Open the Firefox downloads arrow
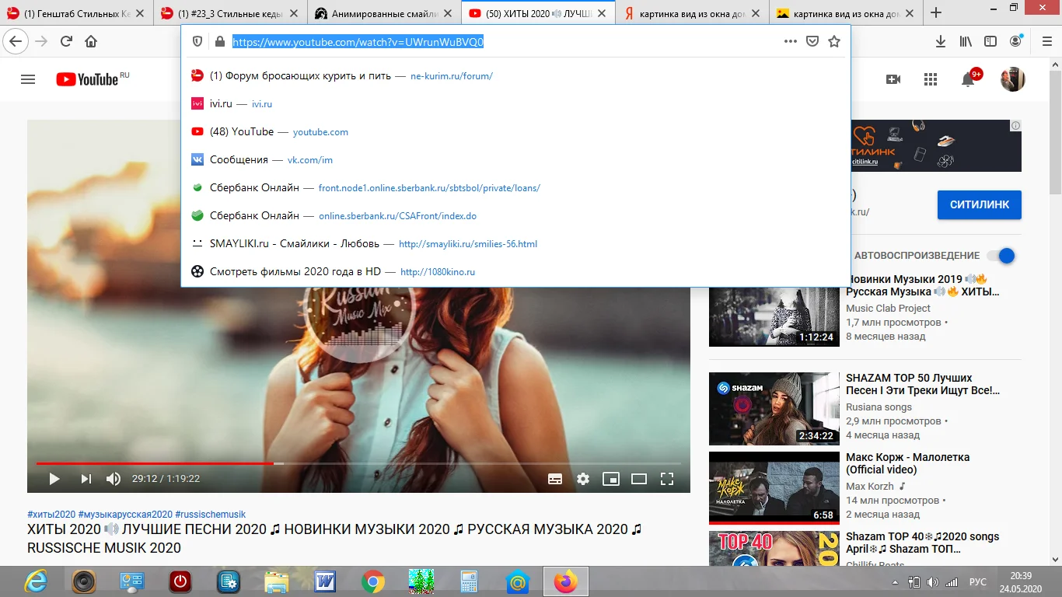 pos(941,41)
